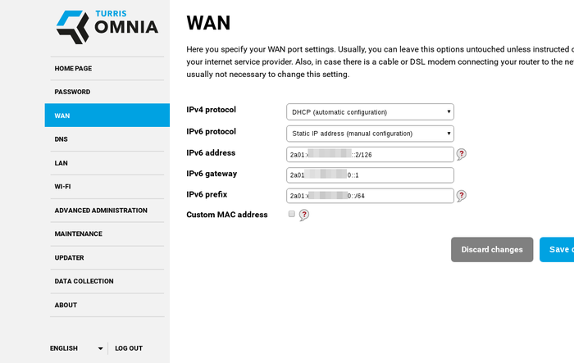
Task: Click the Save changes button
Action: point(557,250)
